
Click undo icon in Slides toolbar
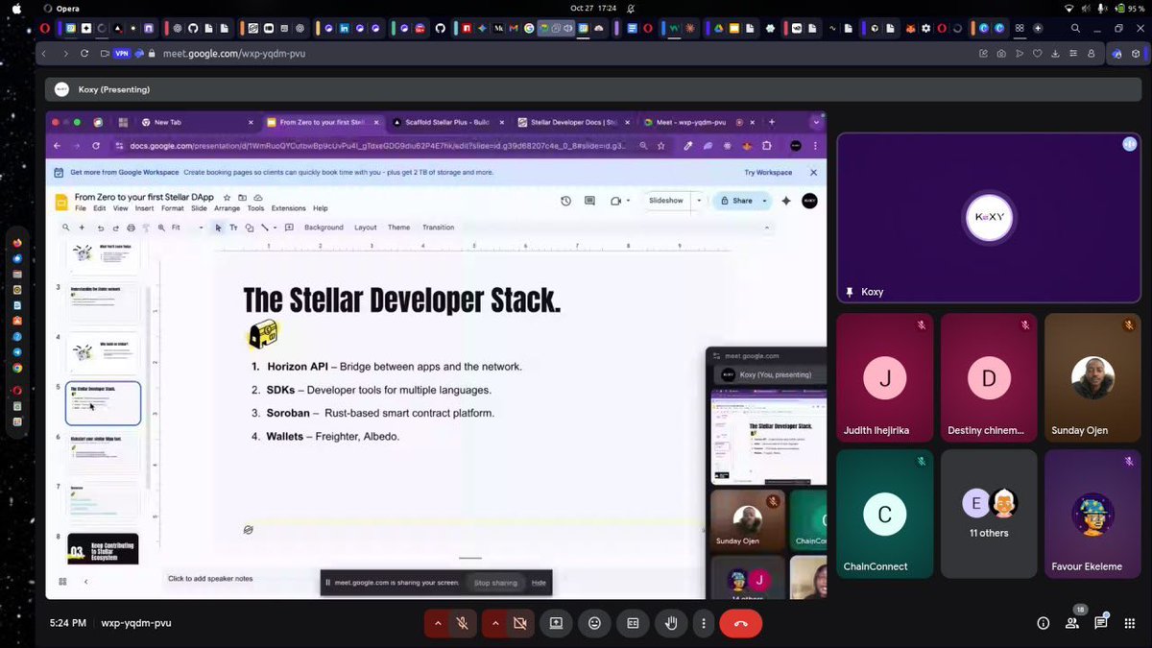pos(100,228)
